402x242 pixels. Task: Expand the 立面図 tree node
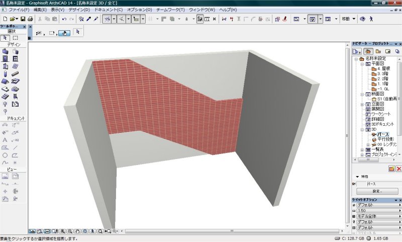coord(362,104)
